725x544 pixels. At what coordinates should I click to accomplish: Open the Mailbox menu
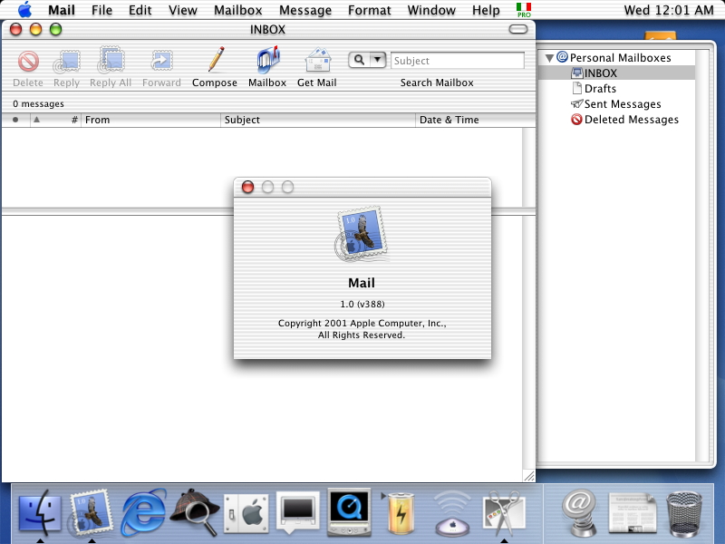pyautogui.click(x=237, y=10)
